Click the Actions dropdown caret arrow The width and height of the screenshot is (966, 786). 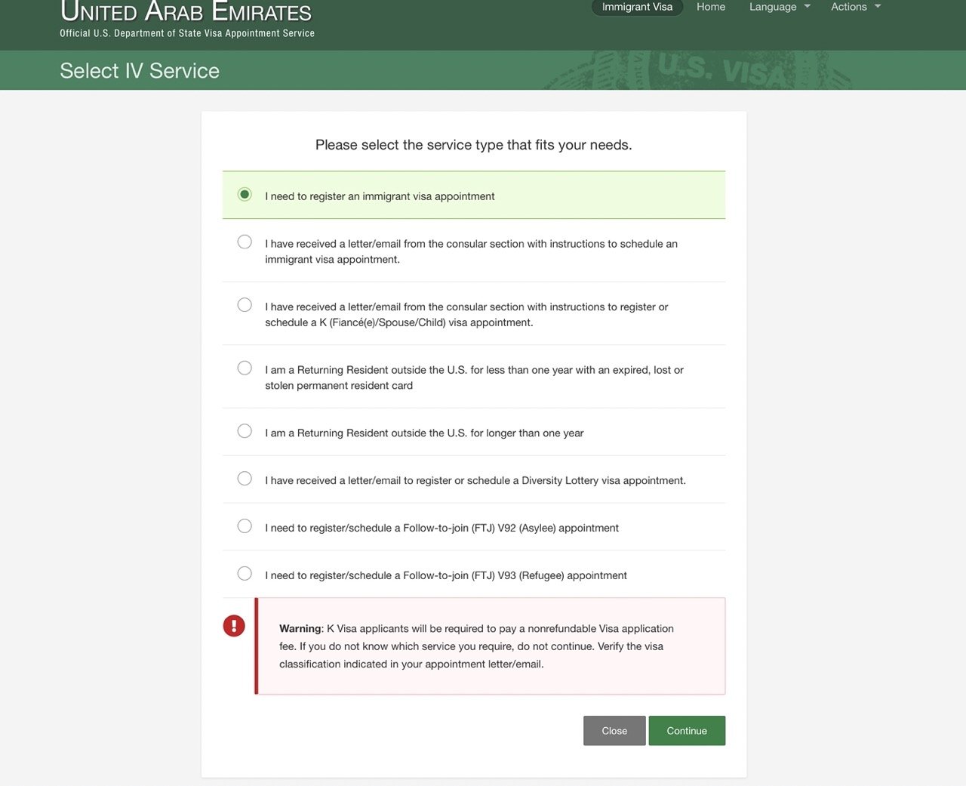pyautogui.click(x=878, y=7)
